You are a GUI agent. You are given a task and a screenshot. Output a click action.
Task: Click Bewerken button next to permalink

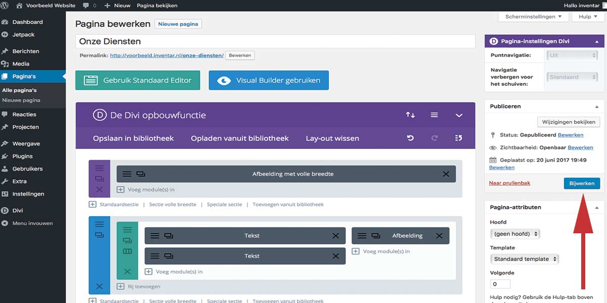click(x=240, y=56)
